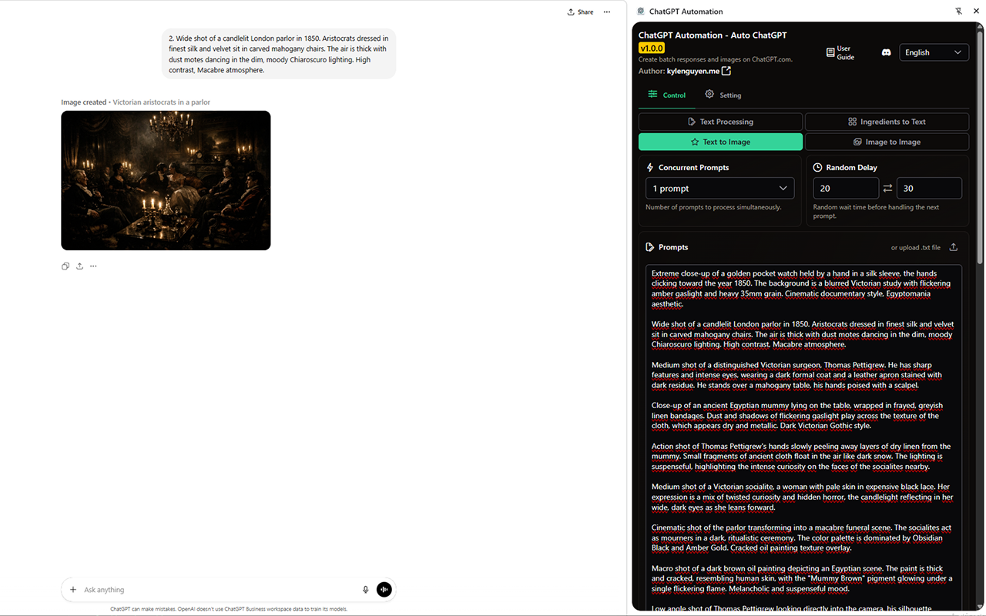
Task: Click the Random Delay clock icon
Action: (817, 167)
